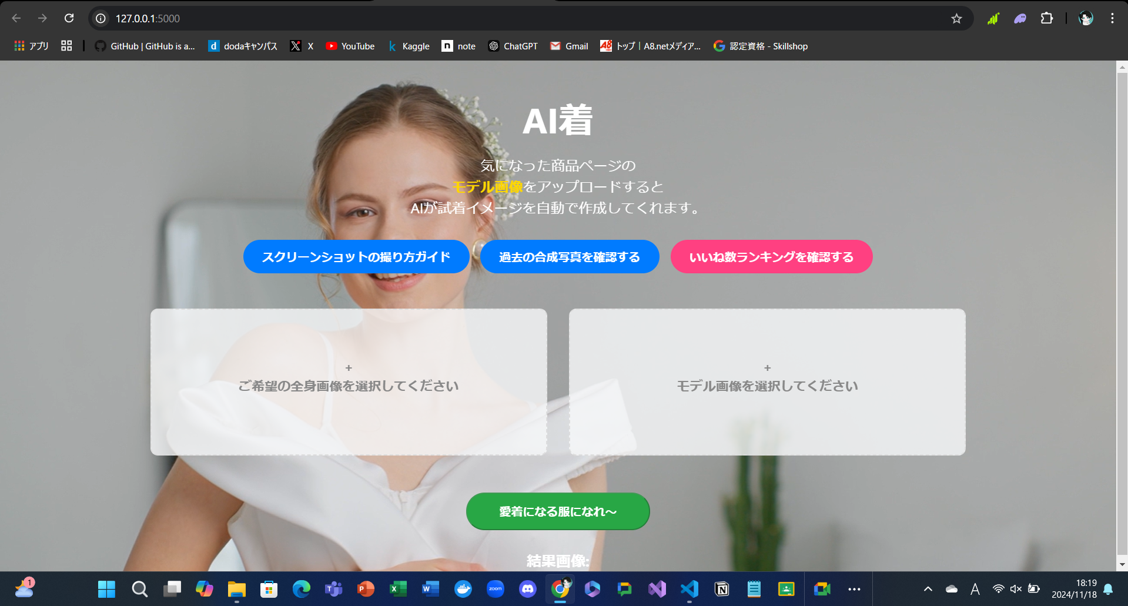This screenshot has height=606, width=1128.
Task: Open the browser extensions puzzle icon
Action: [x=1047, y=18]
